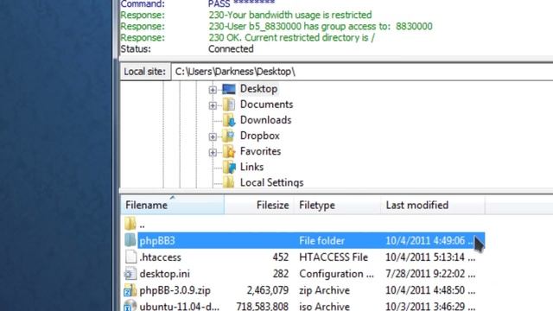553x311 pixels.
Task: Click the desktop.ini file icon
Action: pos(130,274)
